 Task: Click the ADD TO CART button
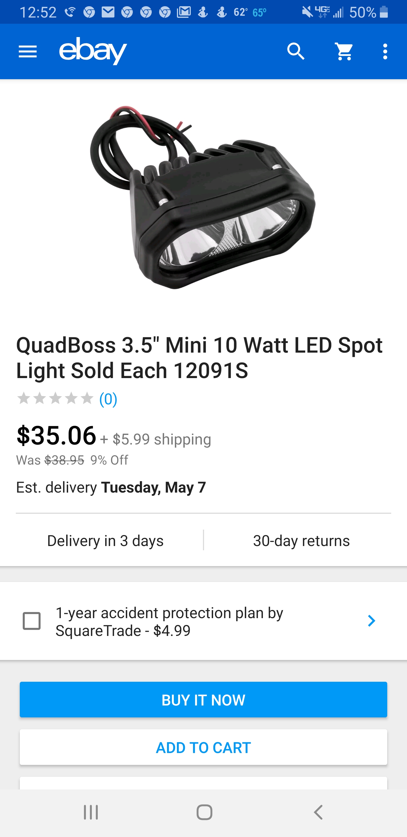coord(203,747)
